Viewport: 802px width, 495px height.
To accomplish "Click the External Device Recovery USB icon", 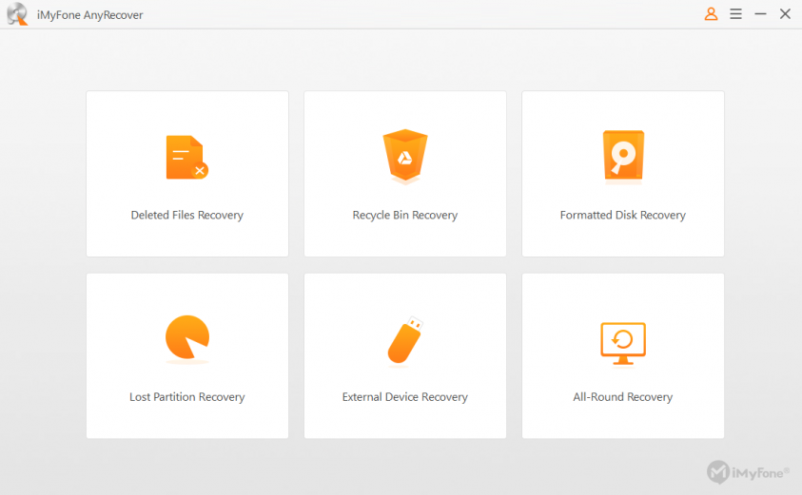I will tap(404, 339).
